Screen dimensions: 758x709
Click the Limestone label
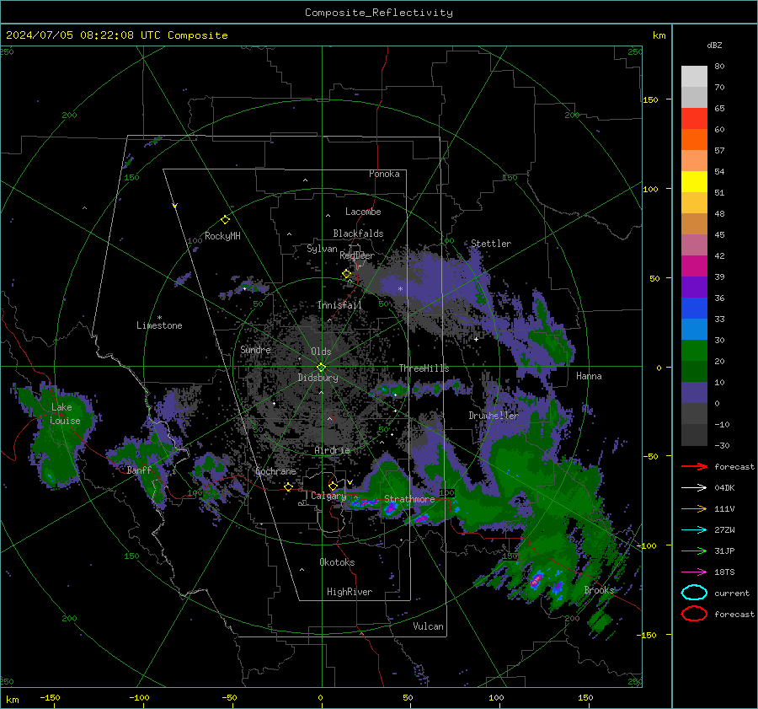tap(159, 325)
